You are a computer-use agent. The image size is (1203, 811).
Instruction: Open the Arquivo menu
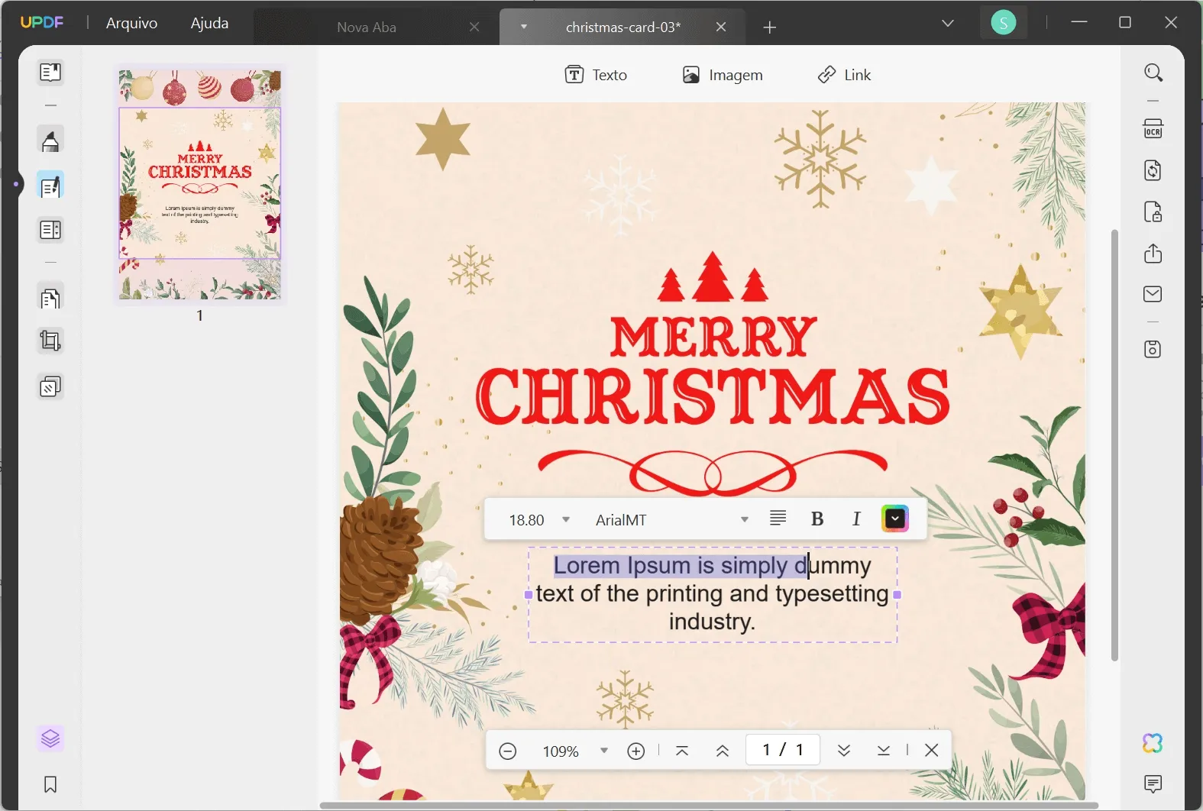131,23
